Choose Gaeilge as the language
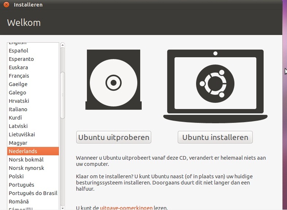The height and width of the screenshot is (210, 287). click(33, 84)
